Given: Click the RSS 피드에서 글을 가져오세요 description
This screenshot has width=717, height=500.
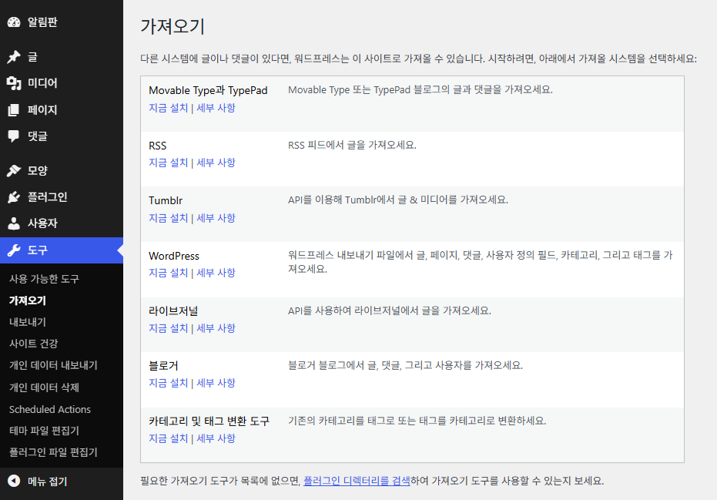Looking at the screenshot, I should point(352,145).
